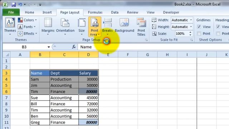This screenshot has height=129, width=229.
Task: Switch to the Insert tab
Action: (x=47, y=12)
